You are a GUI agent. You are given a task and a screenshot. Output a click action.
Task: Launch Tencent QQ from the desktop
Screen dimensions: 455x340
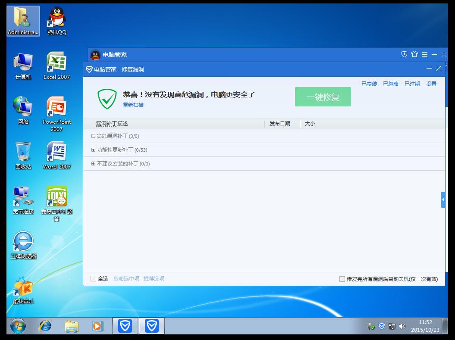point(57,21)
